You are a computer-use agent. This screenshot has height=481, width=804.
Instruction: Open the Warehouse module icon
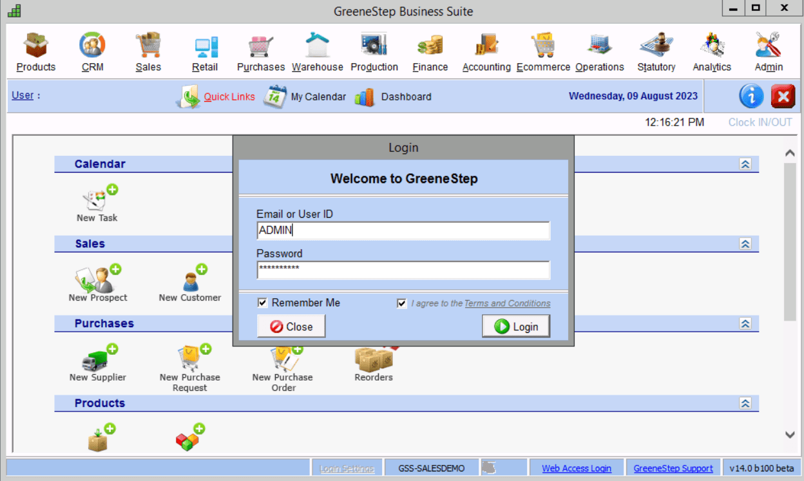point(318,46)
